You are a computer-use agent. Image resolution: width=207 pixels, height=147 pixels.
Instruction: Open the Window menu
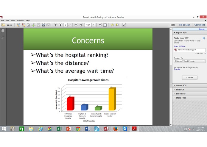(x=20, y=21)
